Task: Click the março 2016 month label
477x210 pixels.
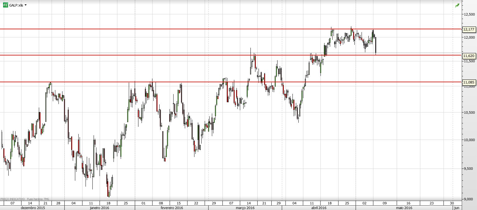Action: [x=245, y=208]
